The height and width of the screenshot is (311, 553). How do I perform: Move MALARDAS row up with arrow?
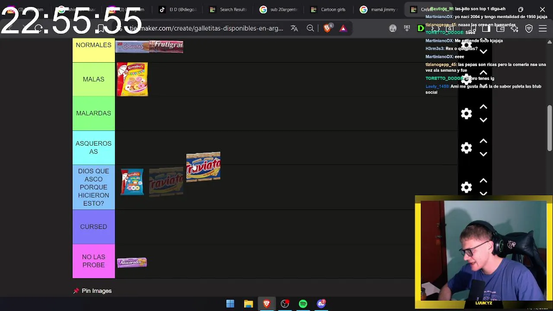point(483,107)
